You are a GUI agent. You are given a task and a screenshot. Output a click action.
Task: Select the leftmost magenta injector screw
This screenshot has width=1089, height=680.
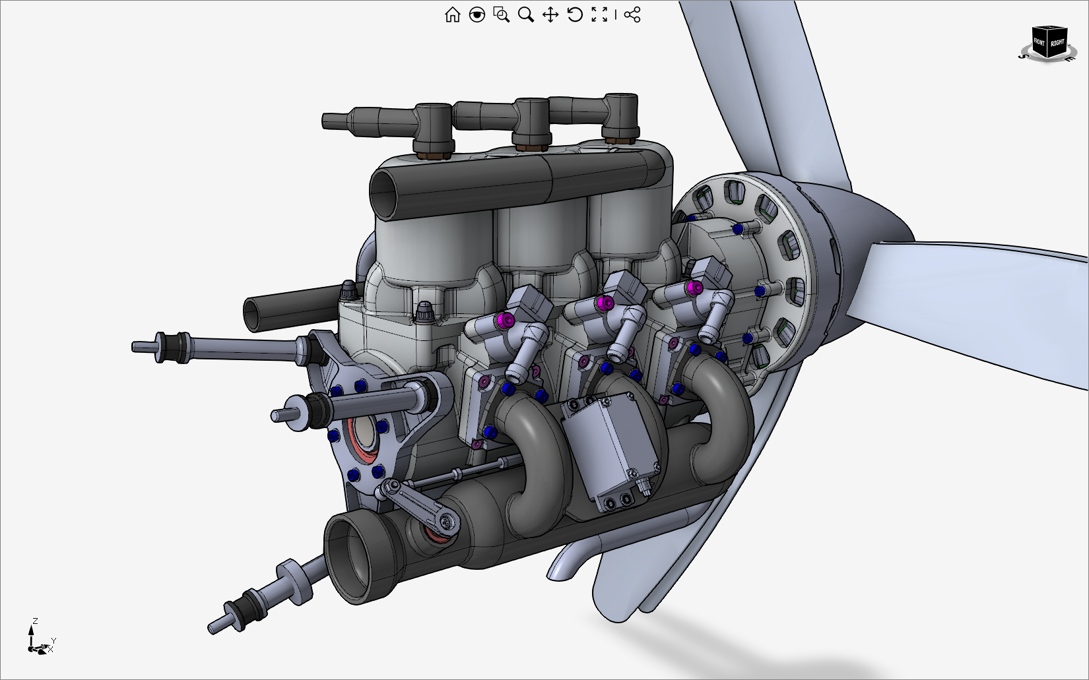(x=506, y=321)
